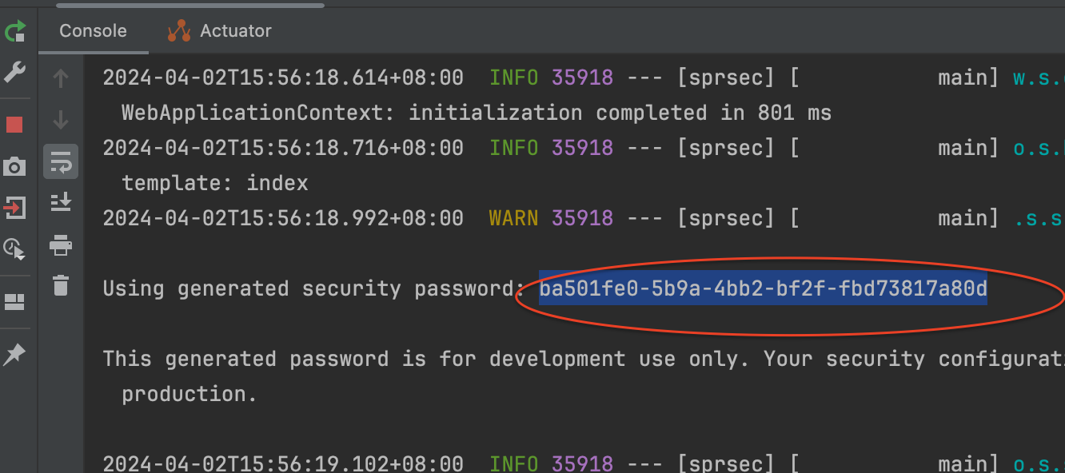
Task: Click the WARN log line timestamp
Action: 283,218
